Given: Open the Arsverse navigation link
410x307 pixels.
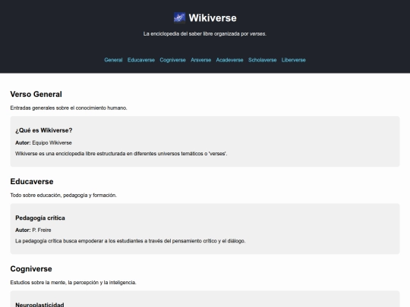Looking at the screenshot, I should (x=200, y=60).
